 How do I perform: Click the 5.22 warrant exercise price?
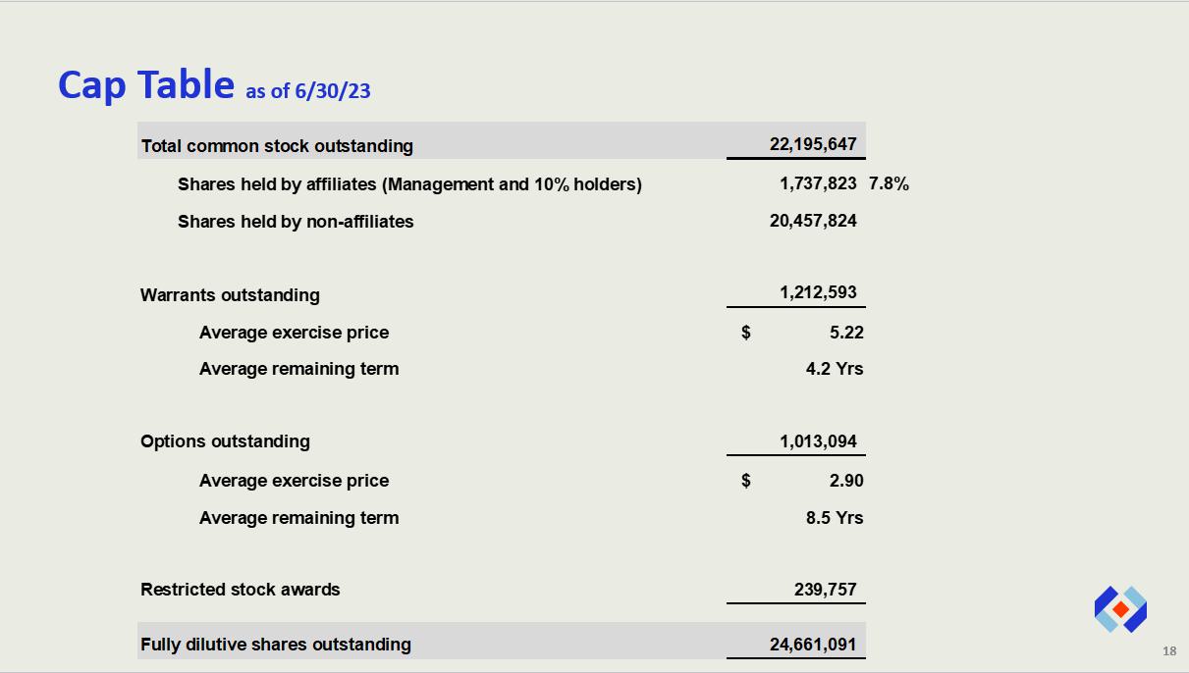(846, 333)
